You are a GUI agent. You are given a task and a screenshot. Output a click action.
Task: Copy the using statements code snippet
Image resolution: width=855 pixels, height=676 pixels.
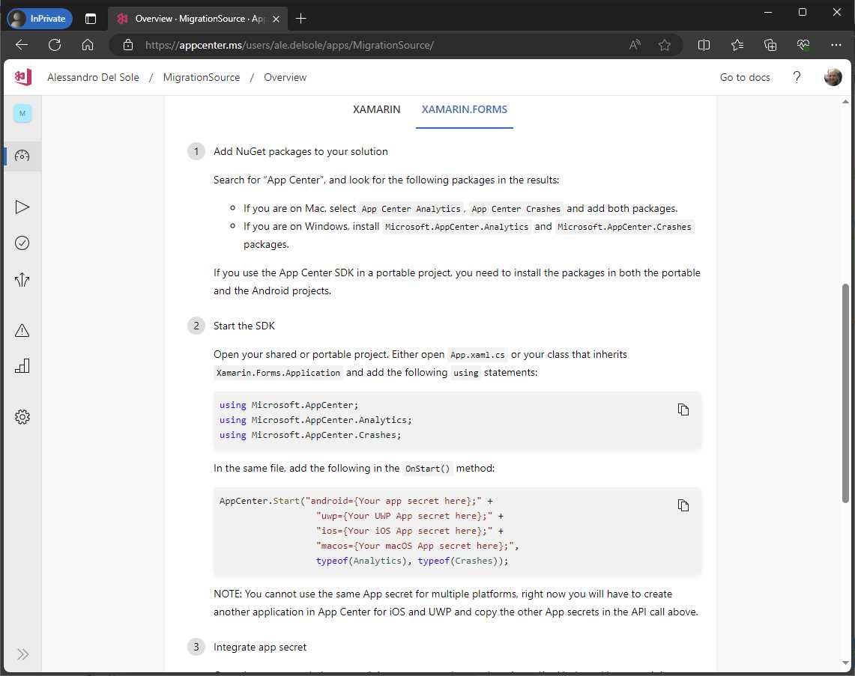coord(683,409)
